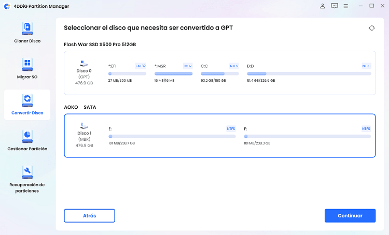This screenshot has height=235, width=389.
Task: Select the Convertir Disco sidebar icon
Action: coord(27,100)
